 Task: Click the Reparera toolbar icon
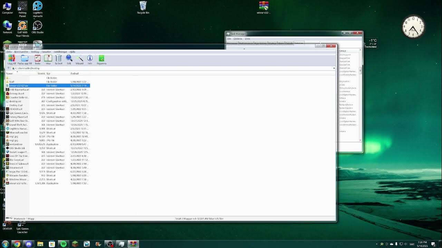(102, 60)
